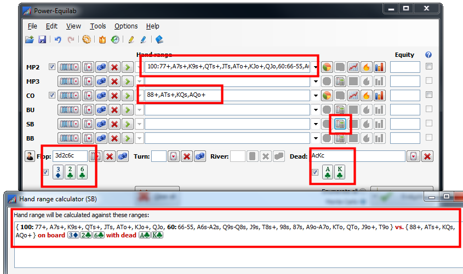Click the flame toolbar icon
This screenshot has width=463, height=274.
[102, 39]
